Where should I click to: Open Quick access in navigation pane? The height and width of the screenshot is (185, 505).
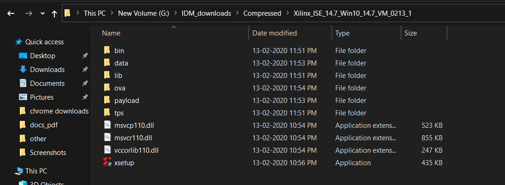coord(44,42)
